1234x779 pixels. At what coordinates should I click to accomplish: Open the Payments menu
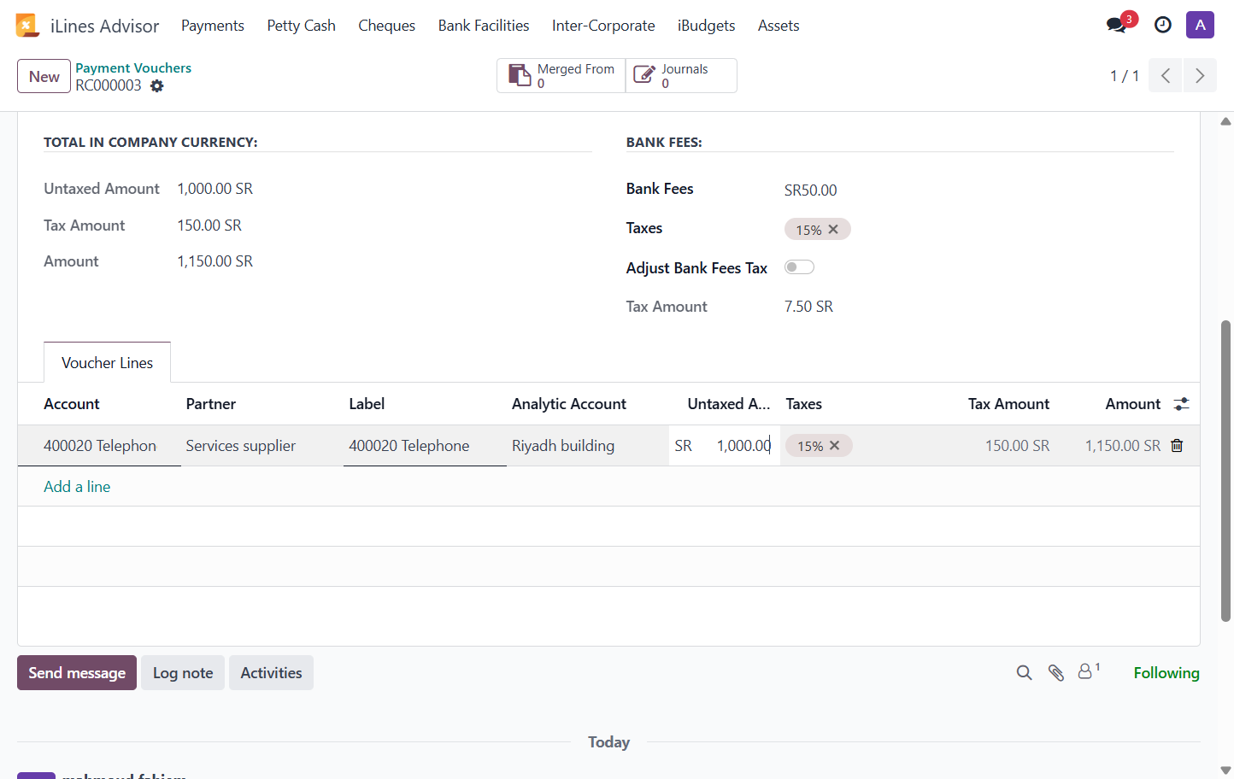pyautogui.click(x=213, y=26)
